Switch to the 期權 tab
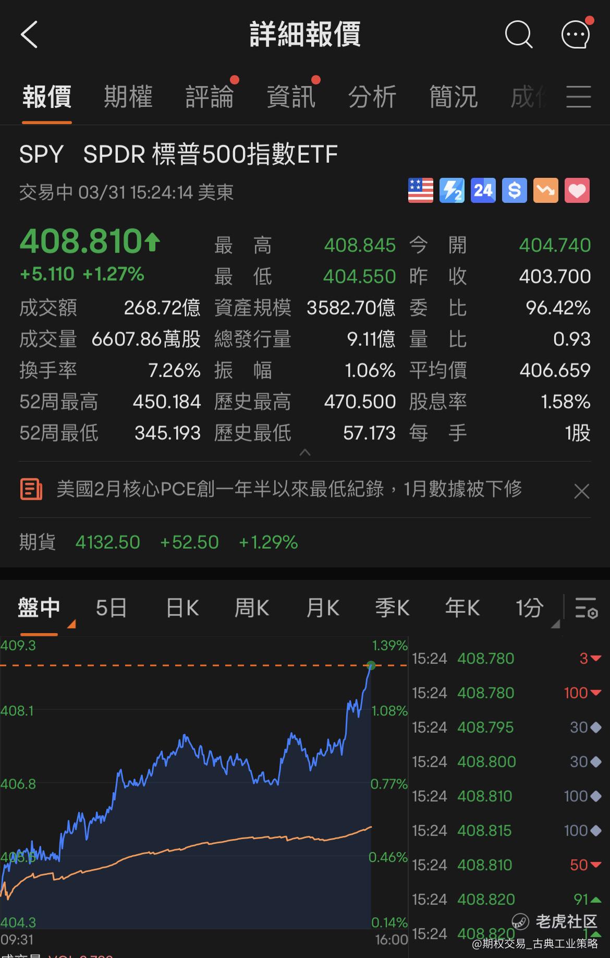 (128, 97)
